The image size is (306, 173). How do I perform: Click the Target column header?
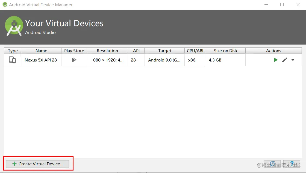point(164,51)
